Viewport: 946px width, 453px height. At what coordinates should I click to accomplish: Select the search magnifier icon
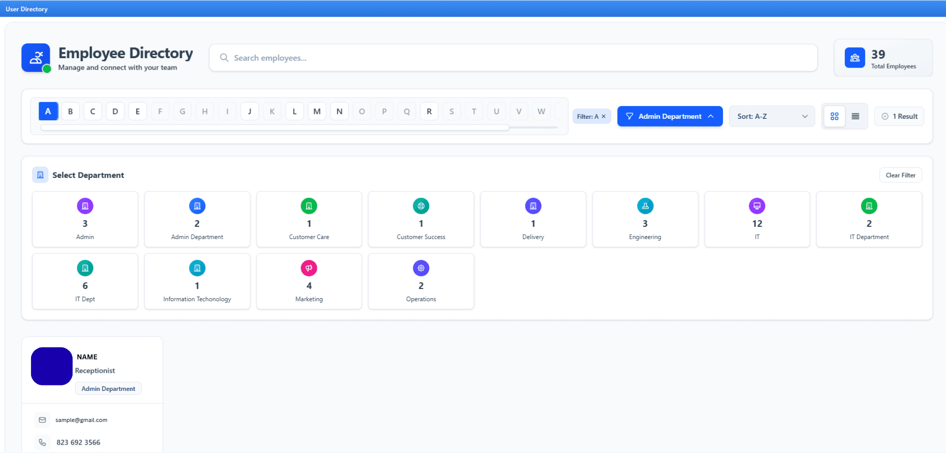[x=224, y=58]
